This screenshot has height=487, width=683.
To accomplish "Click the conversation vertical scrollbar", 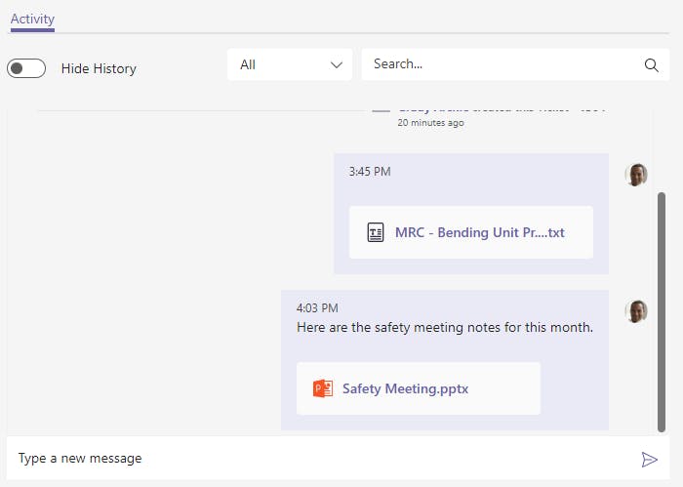I will point(662,310).
